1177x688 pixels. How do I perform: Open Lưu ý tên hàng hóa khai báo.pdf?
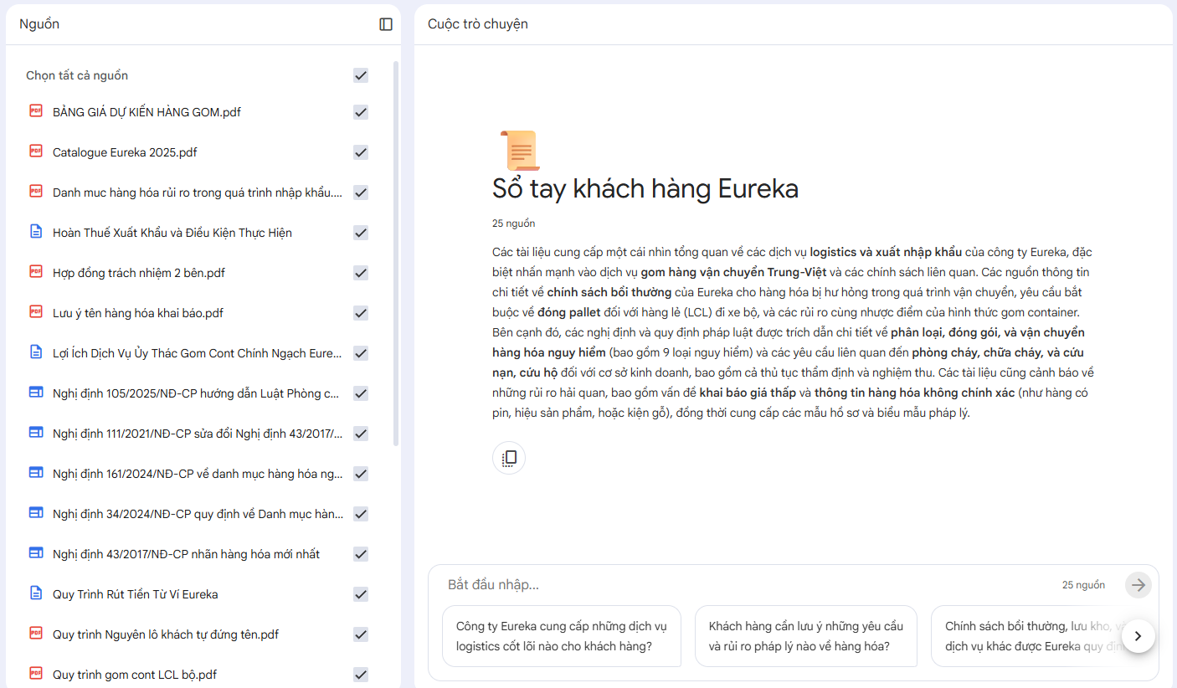138,313
